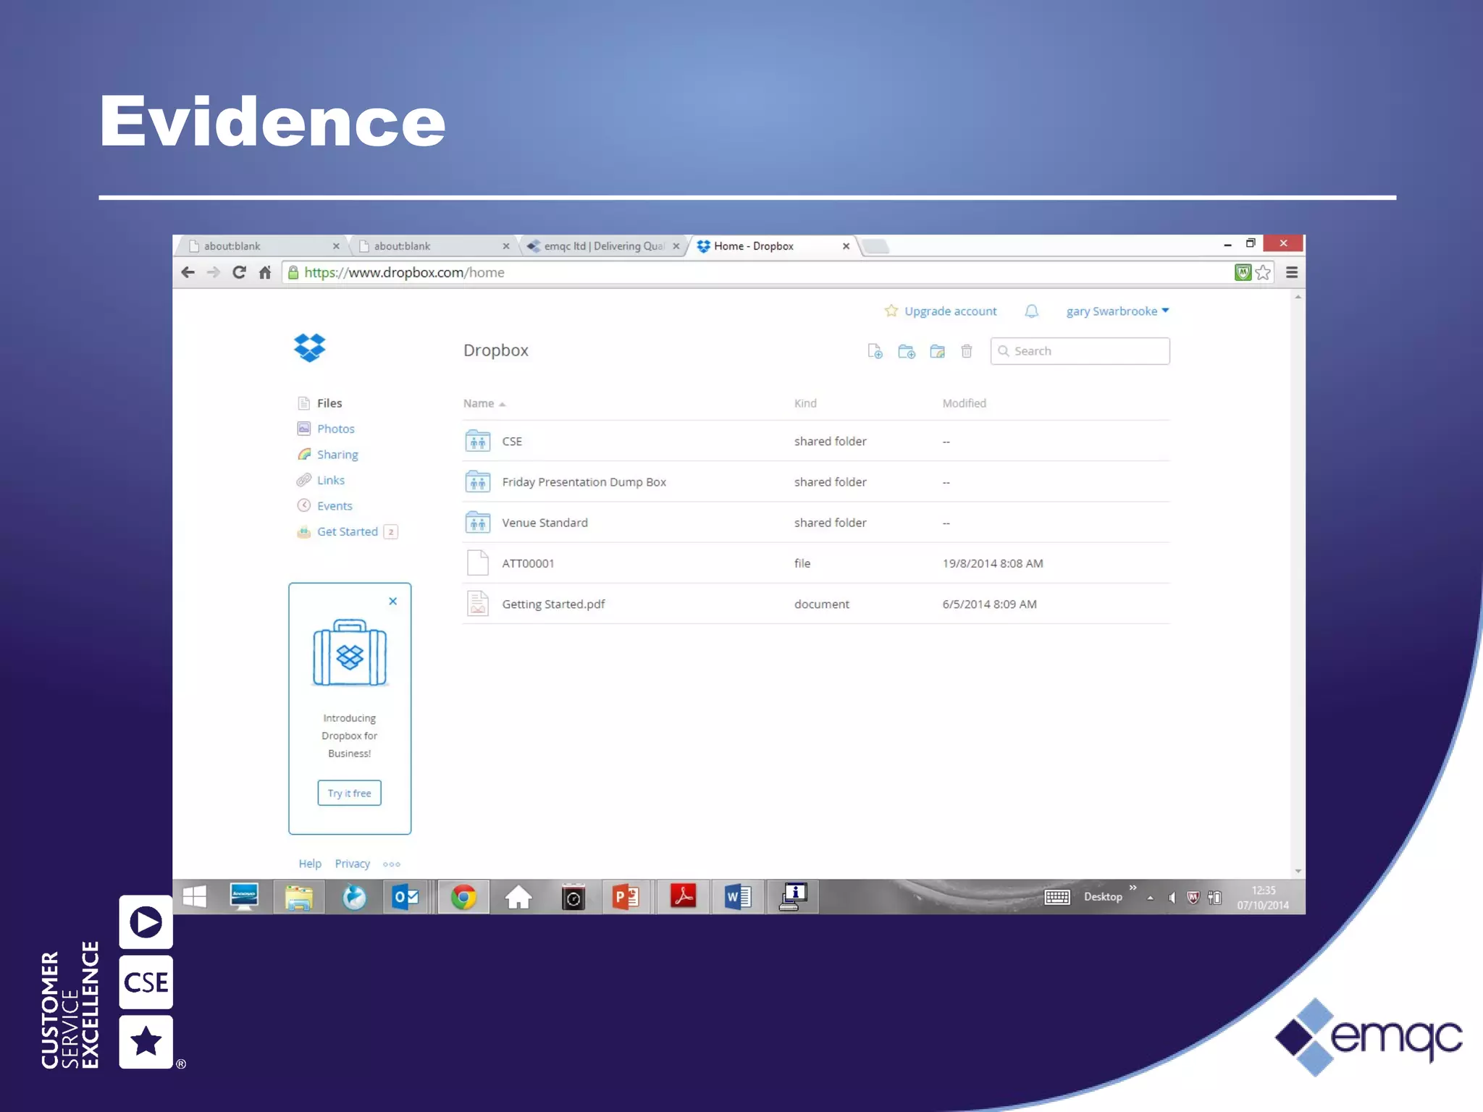Click the page vertical scrollbar

(1298, 584)
